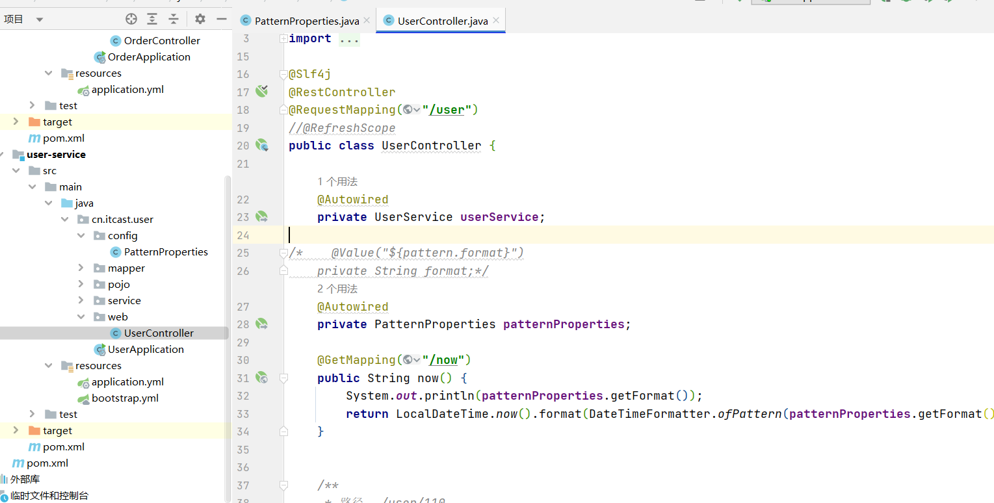Click the OrderApplication run-class icon in tree

[x=99, y=57]
